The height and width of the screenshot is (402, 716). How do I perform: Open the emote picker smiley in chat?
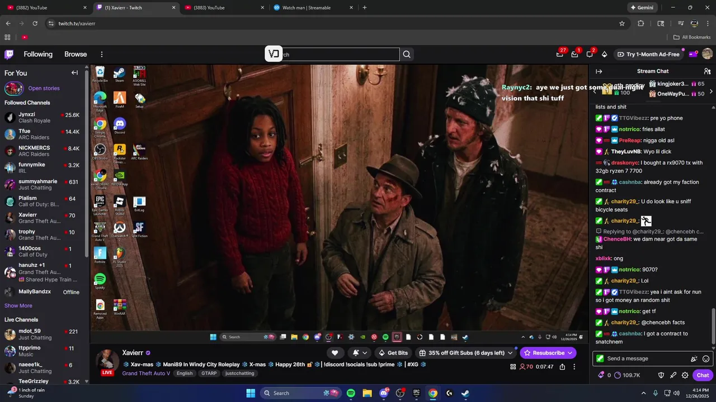[706, 358]
